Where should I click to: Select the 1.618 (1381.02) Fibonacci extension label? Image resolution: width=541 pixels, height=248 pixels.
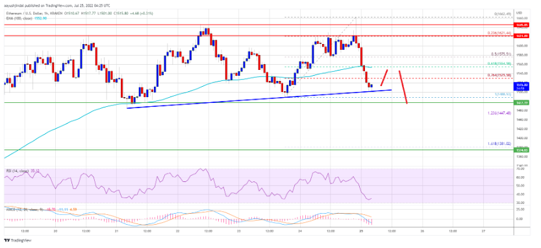(500, 144)
